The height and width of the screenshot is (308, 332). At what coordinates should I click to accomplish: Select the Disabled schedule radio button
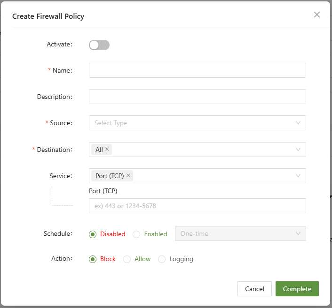pyautogui.click(x=93, y=234)
